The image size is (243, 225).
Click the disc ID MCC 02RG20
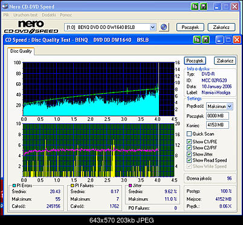[214, 80]
